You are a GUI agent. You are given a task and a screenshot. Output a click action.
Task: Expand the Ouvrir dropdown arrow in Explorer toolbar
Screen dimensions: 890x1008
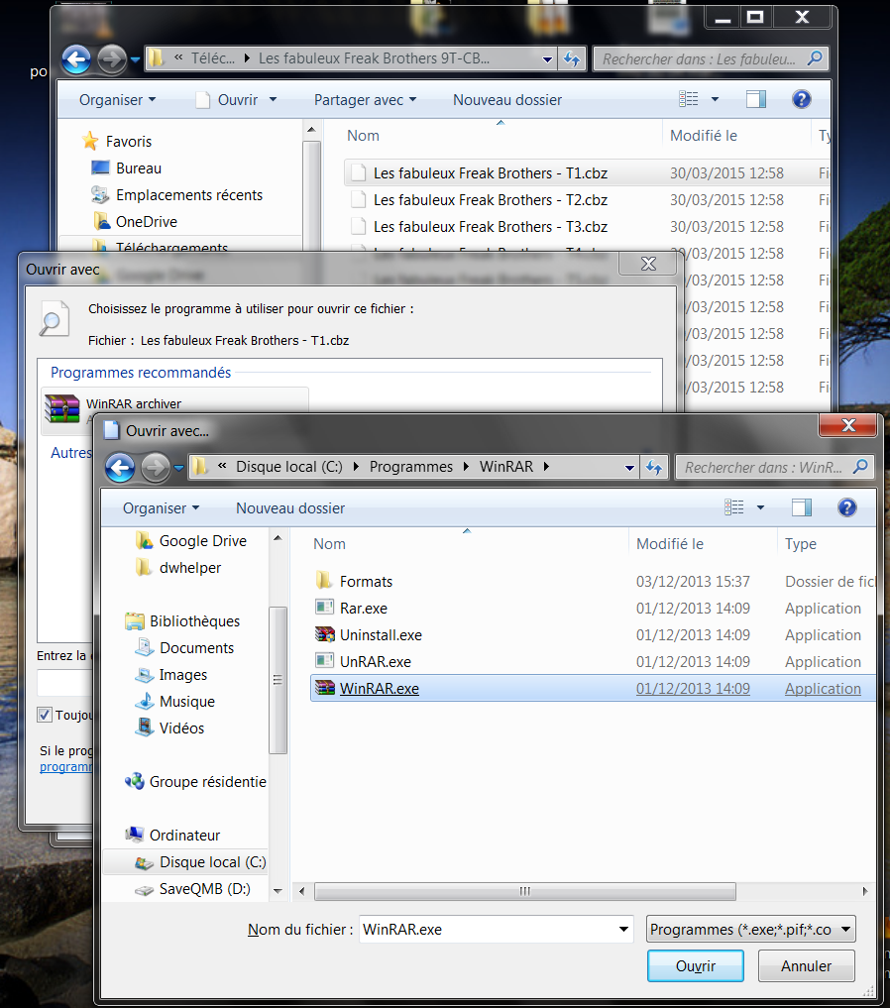[274, 100]
